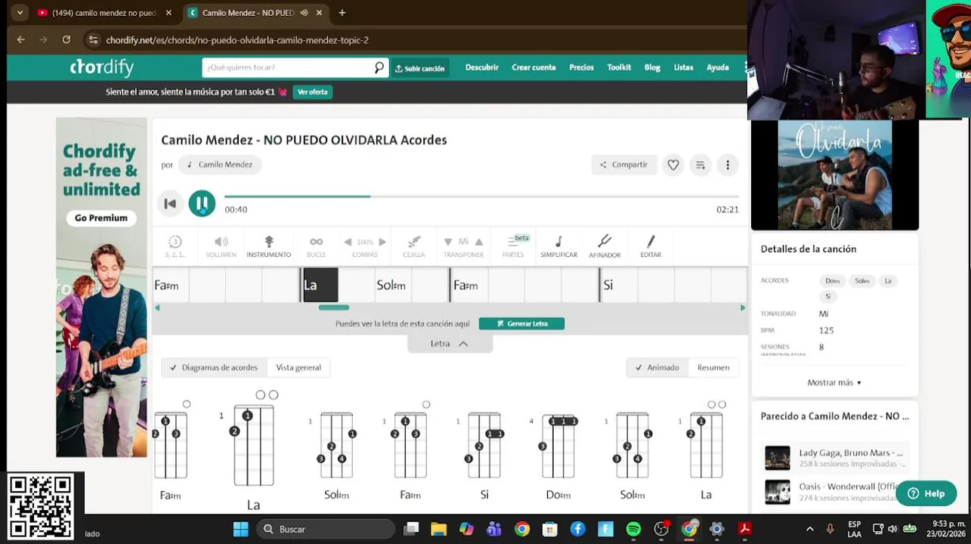Toggle Diagramas de acordes view
The width and height of the screenshot is (971, 544).
click(x=214, y=367)
